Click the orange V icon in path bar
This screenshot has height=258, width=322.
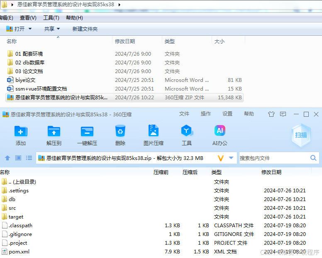pos(221,158)
